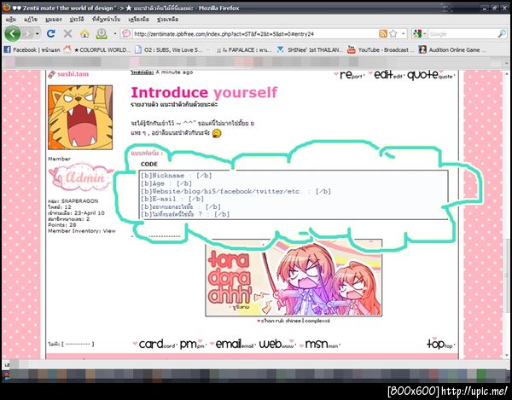The image size is (512, 400).
Task: Click the top button to jump up
Action: coord(439,344)
